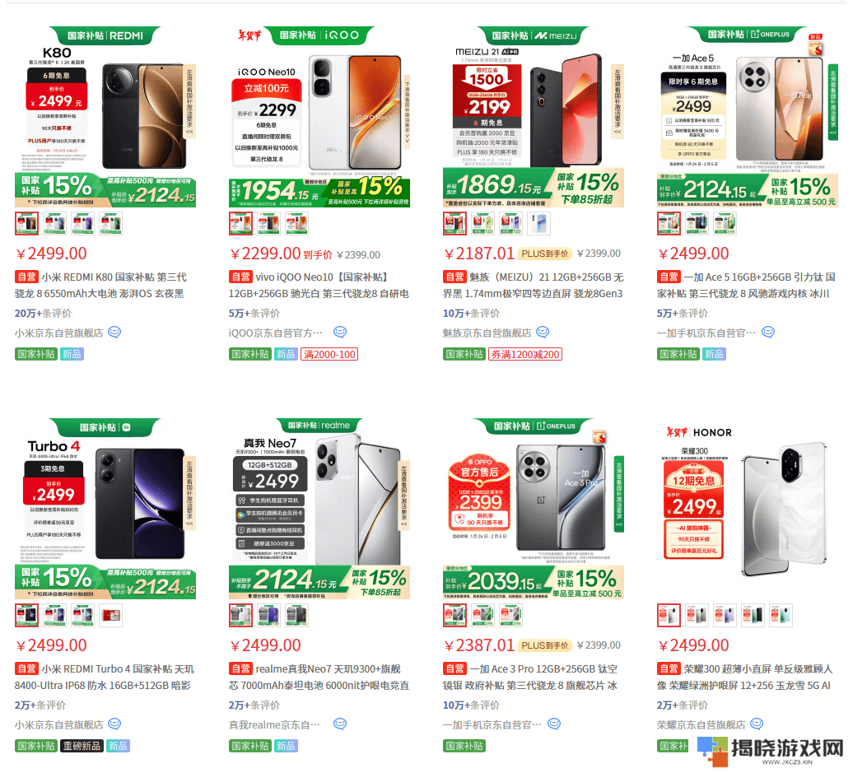Viewport: 853px width, 773px height.
Task: Click the 满2000-100 coupon tag
Action: (329, 354)
